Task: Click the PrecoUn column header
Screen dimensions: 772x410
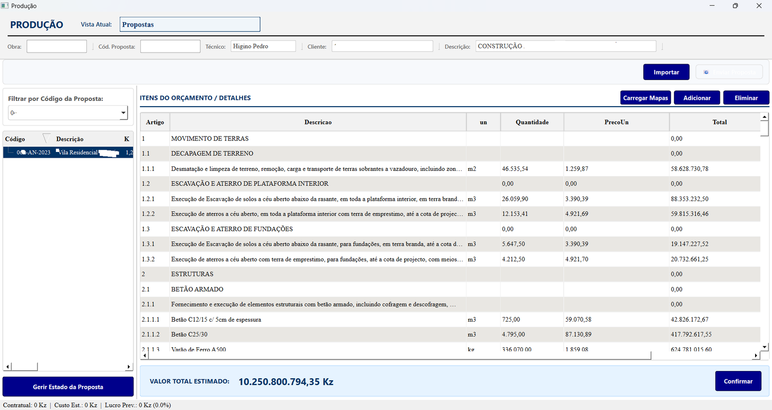Action: 617,122
